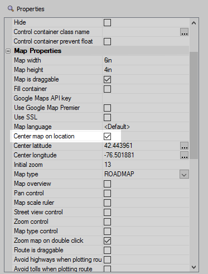Click the Center longitude value -76.501881
This screenshot has height=274, width=208.
[x=119, y=155]
